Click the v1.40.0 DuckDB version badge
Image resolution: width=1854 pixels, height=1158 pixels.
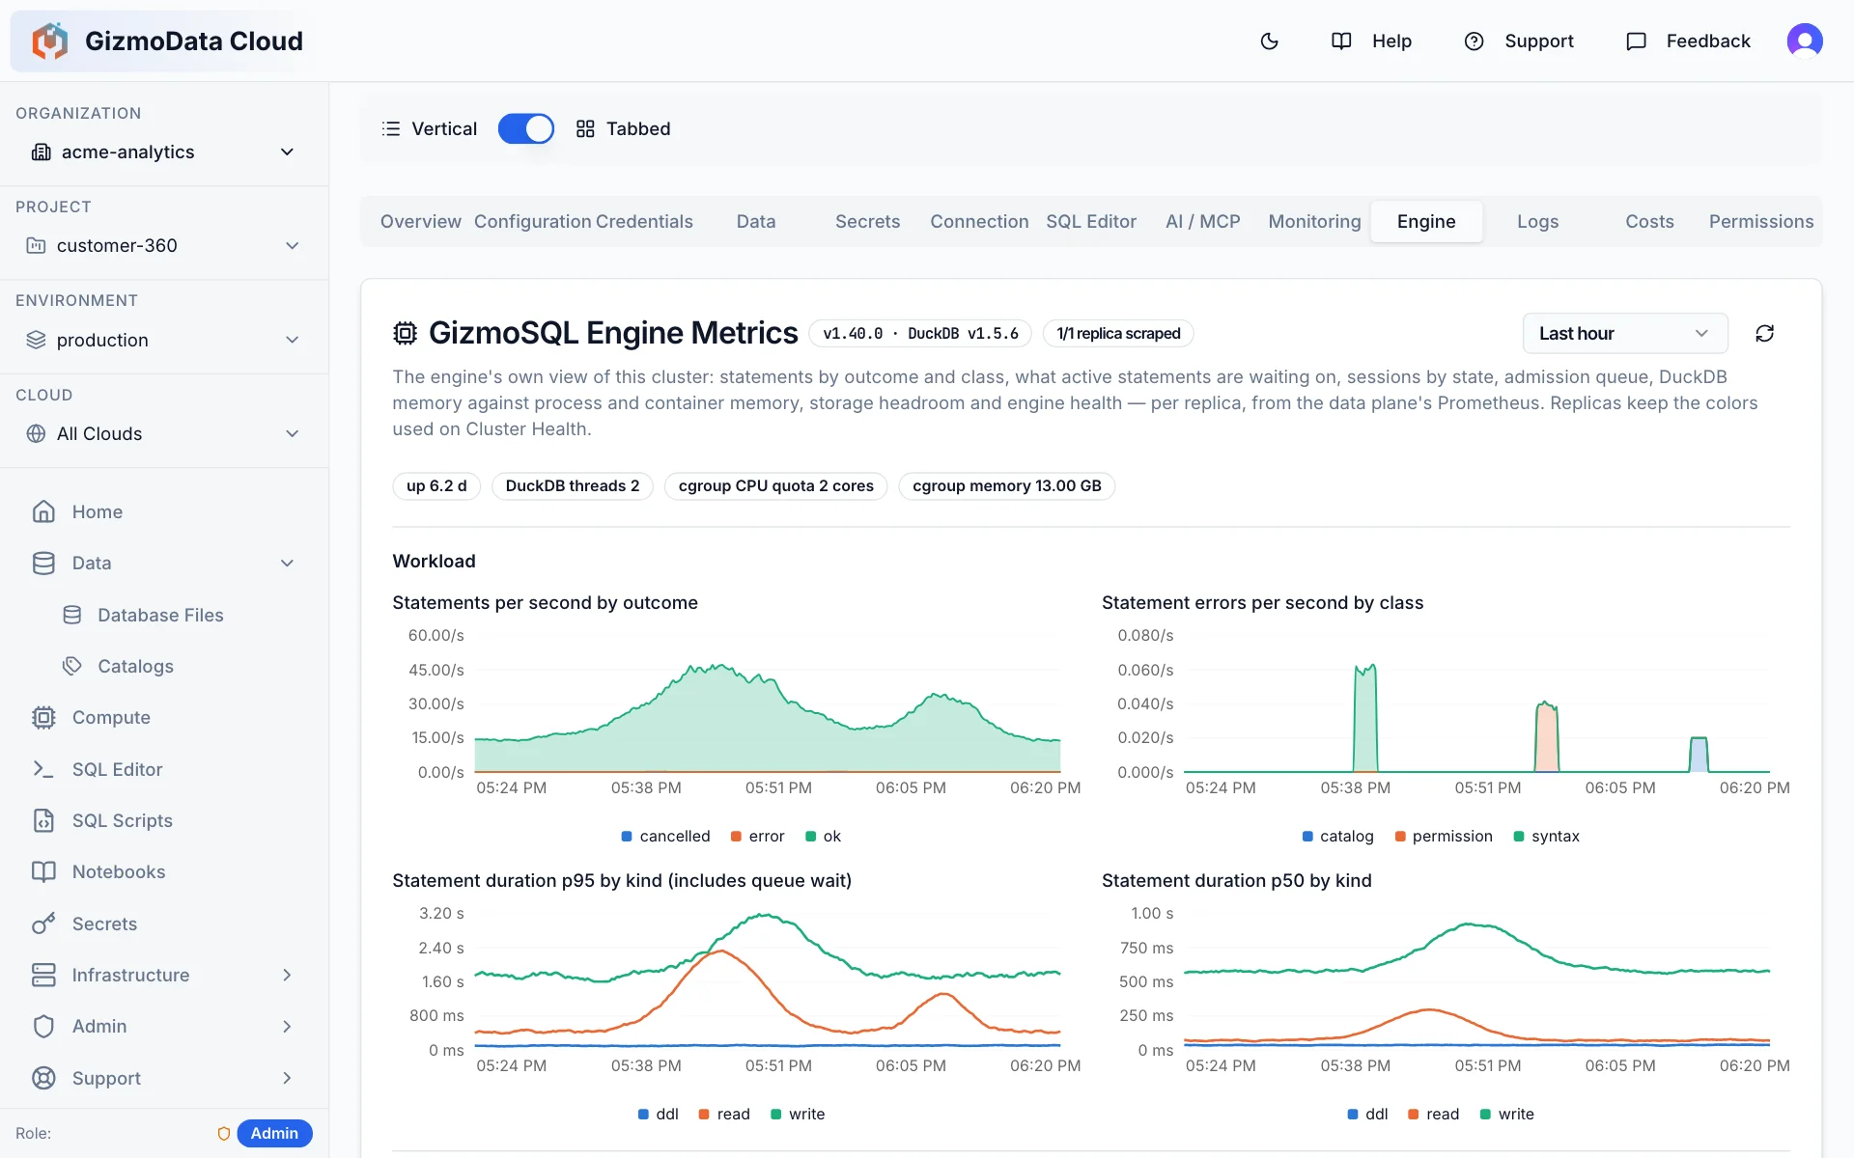click(x=920, y=333)
